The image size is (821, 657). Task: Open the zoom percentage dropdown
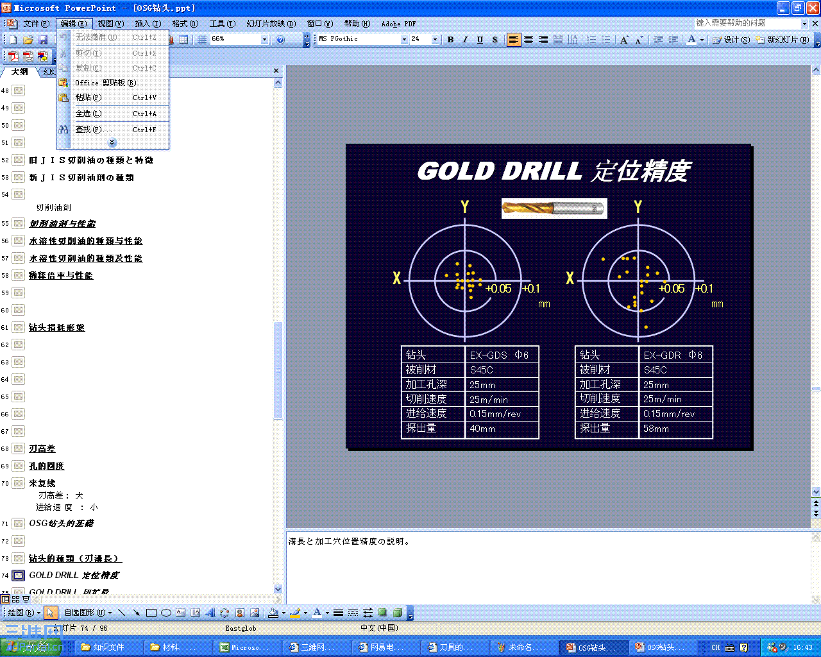click(264, 40)
